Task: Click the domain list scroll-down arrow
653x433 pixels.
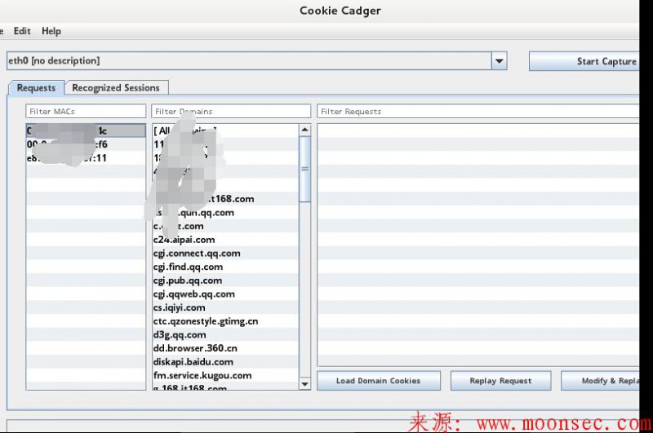Action: [304, 384]
